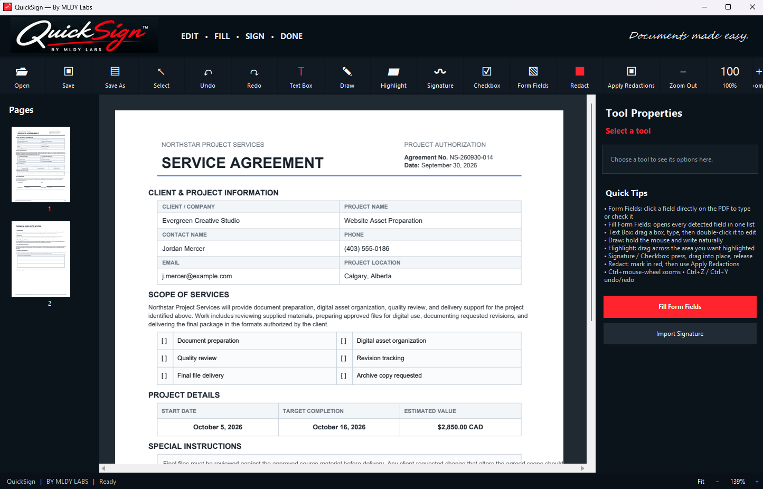763x489 pixels.
Task: Click the vertical document scrollbar
Action: (x=591, y=211)
